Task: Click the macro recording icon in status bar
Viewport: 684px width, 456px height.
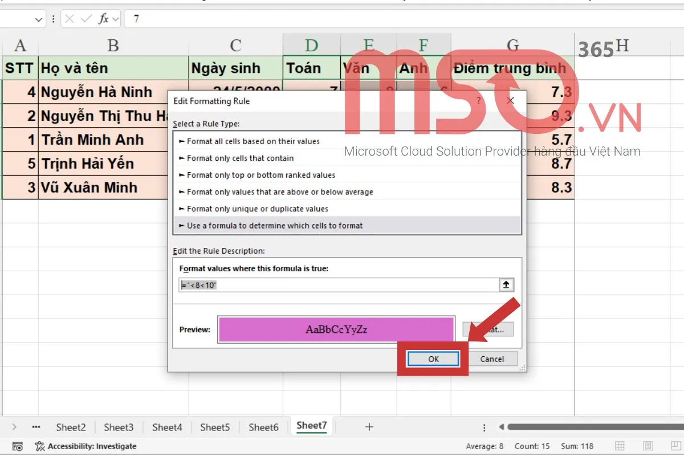Action: (x=18, y=446)
